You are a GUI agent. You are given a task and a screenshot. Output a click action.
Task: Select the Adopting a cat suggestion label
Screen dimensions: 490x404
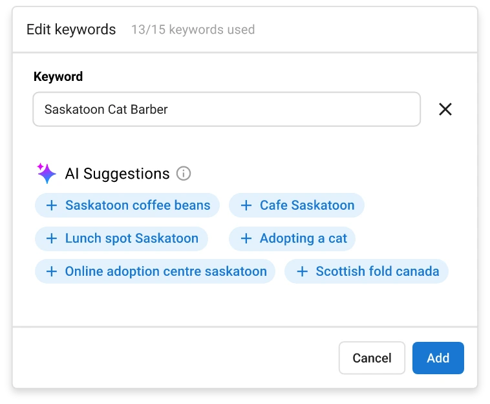(x=303, y=239)
